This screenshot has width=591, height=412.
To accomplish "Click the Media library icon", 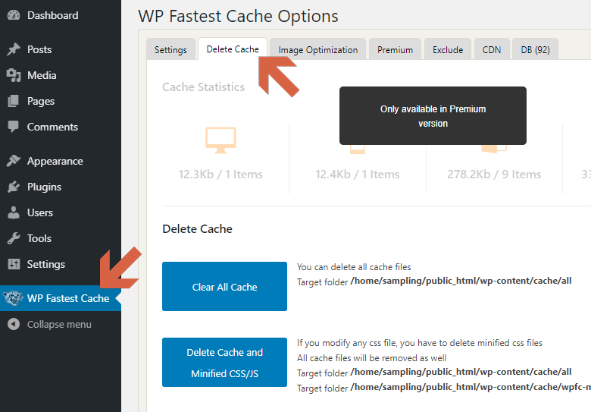I will pos(14,75).
